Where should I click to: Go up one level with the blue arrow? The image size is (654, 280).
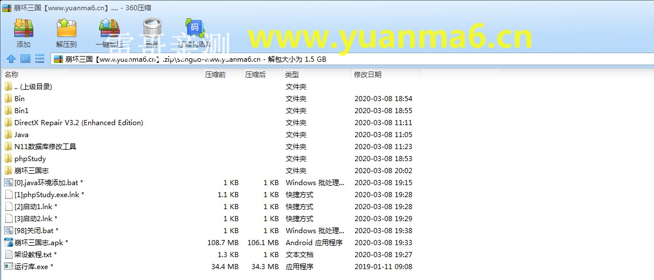point(11,59)
